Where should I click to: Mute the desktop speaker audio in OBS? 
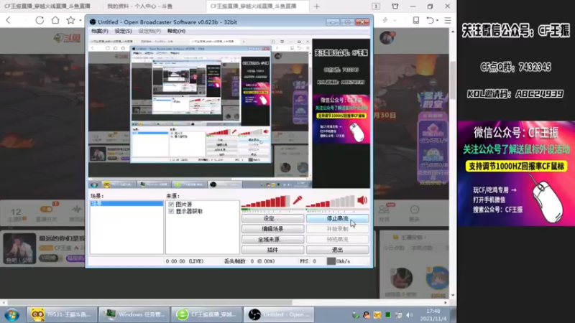pyautogui.click(x=362, y=200)
